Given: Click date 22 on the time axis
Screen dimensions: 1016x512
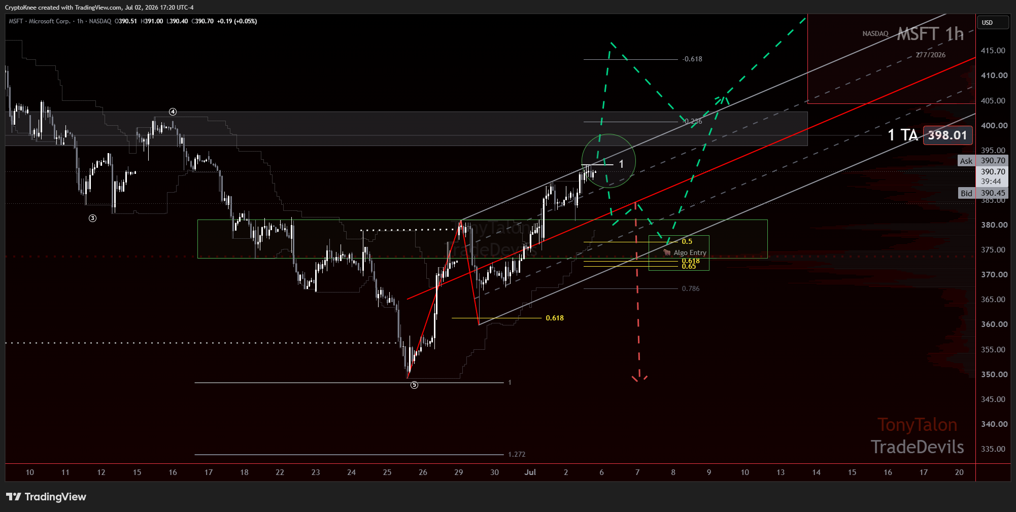Looking at the screenshot, I should (x=280, y=472).
